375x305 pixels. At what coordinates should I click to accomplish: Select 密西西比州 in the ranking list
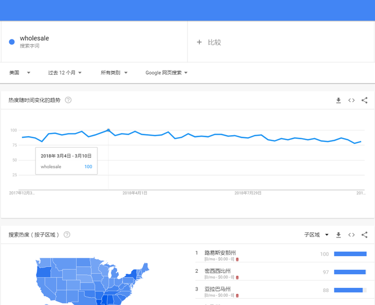(281, 272)
